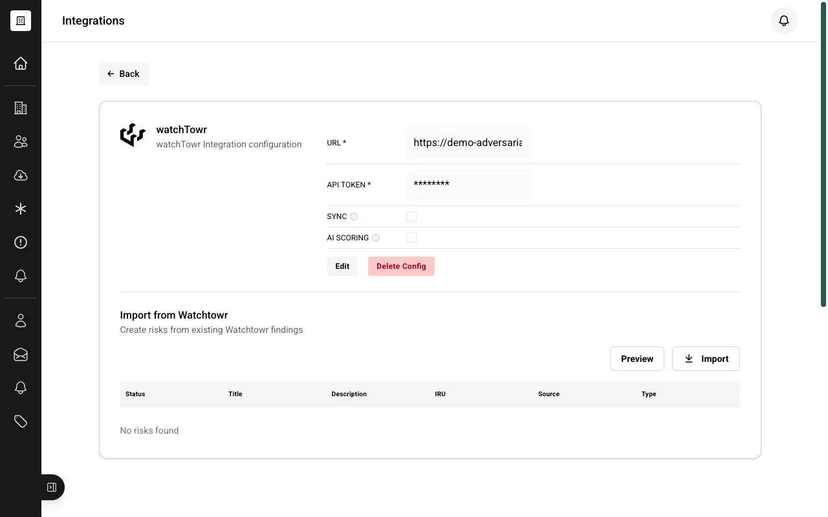
Task: Open the Home icon in sidebar
Action: point(21,63)
